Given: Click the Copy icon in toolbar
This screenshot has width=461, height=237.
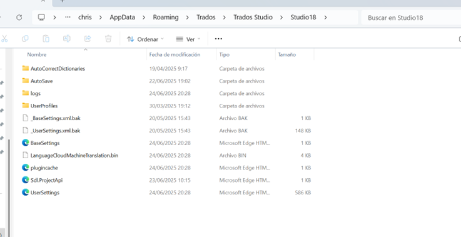Looking at the screenshot, I should 25,39.
